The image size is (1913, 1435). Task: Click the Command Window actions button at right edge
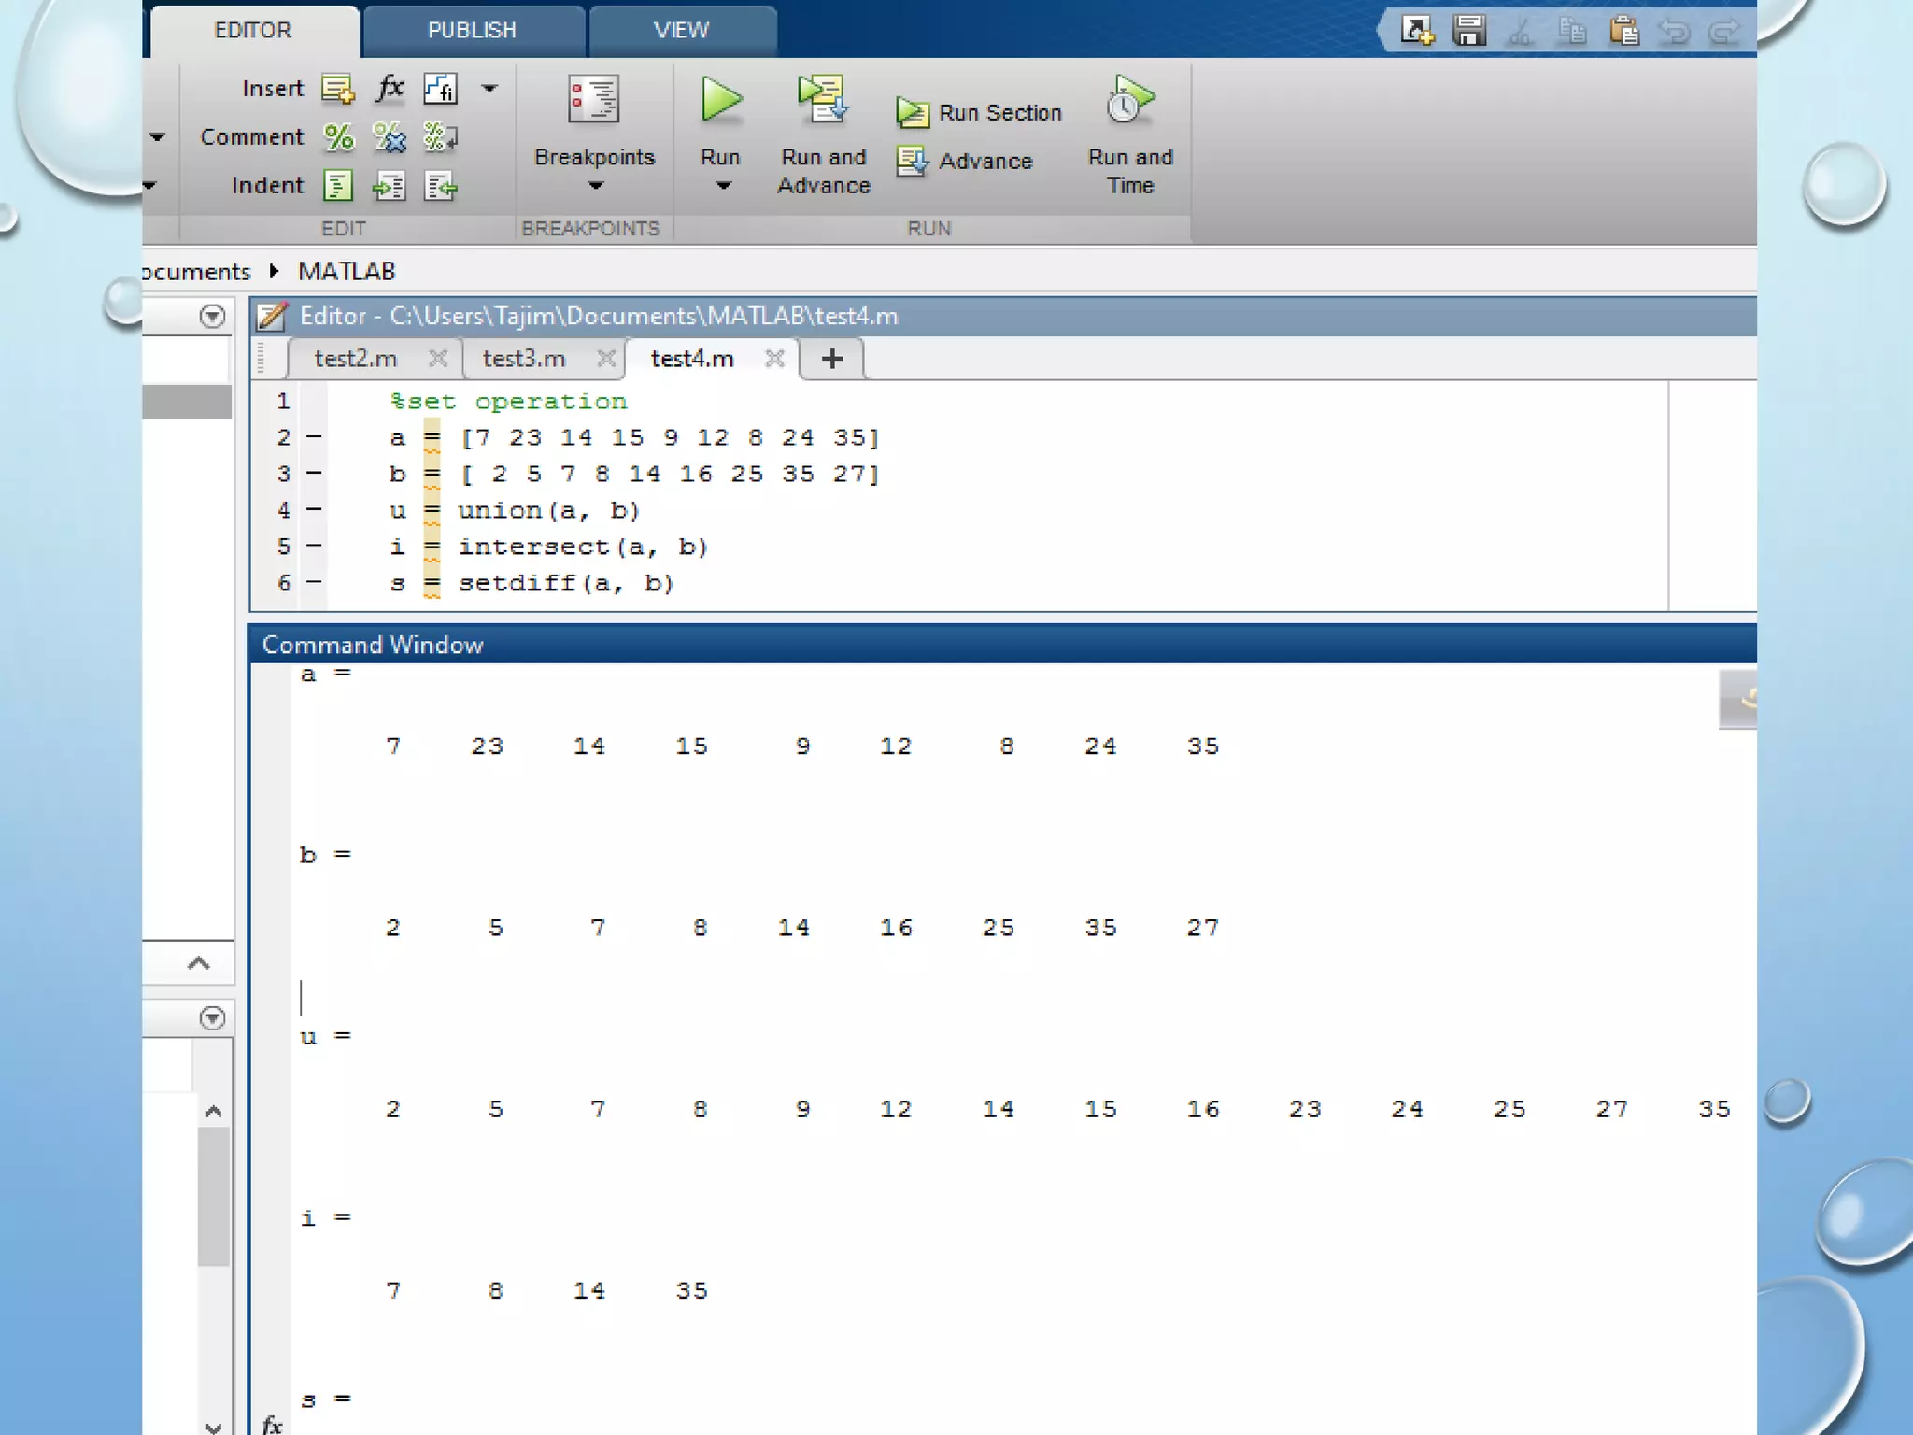click(x=1738, y=699)
